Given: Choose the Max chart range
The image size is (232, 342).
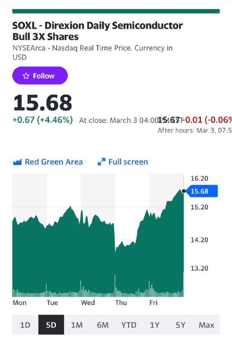Looking at the screenshot, I should (x=206, y=325).
